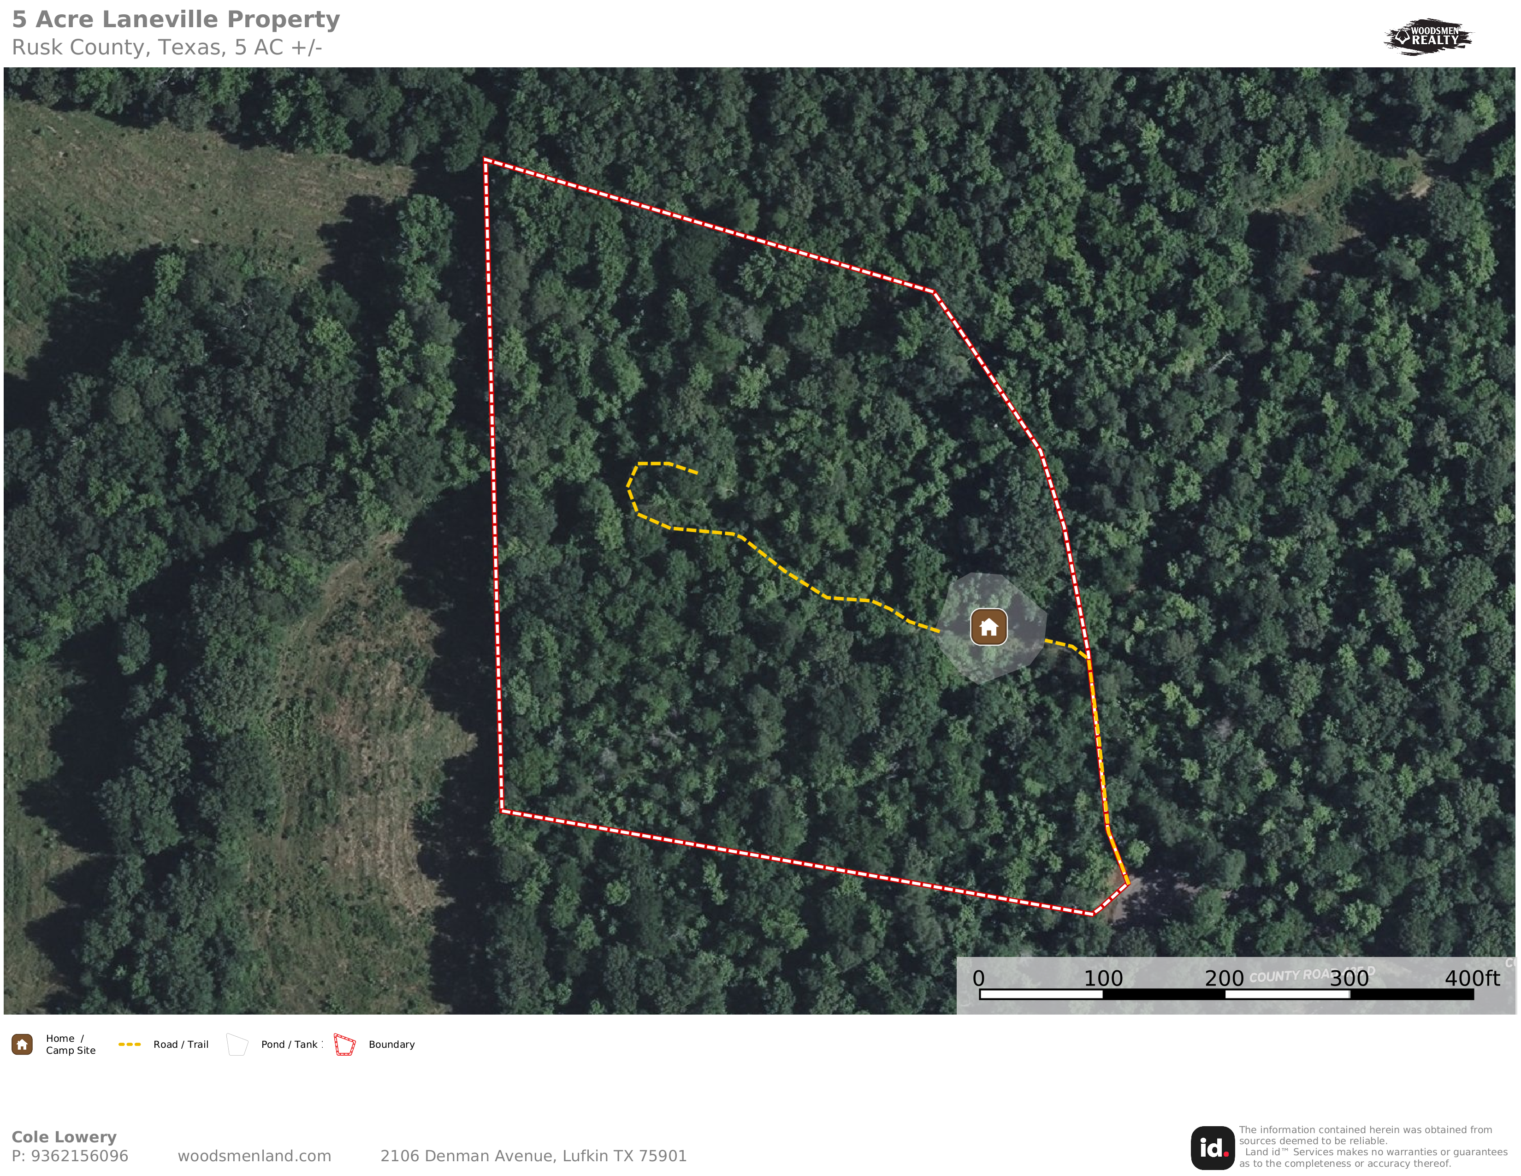
Task: Click the Land id logo
Action: (x=1213, y=1147)
